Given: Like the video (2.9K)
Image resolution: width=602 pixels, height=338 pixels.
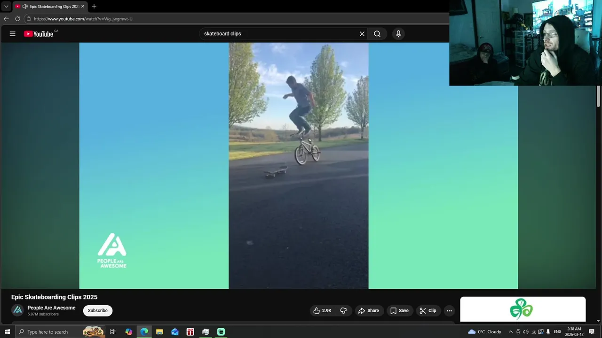Looking at the screenshot, I should tap(323, 310).
